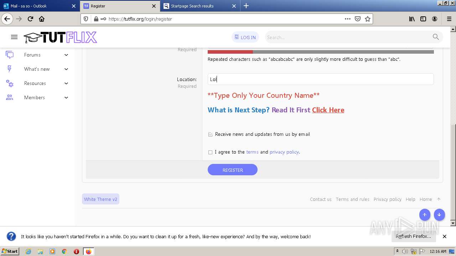456x256 pixels.
Task: Open the Library bookmarks panel
Action: pyautogui.click(x=412, y=19)
